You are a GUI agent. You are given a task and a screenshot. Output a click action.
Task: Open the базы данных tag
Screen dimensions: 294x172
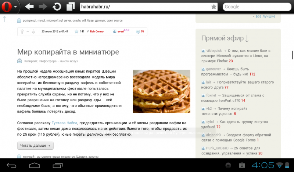96,21
